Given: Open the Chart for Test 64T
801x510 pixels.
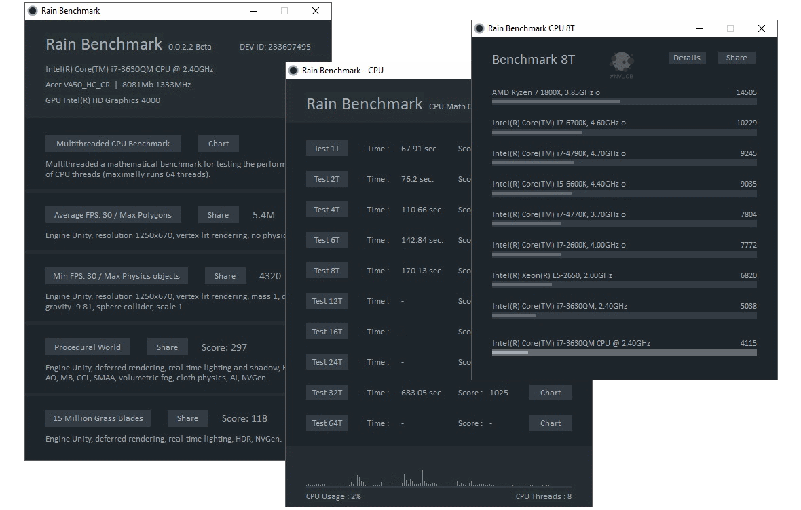Looking at the screenshot, I should (550, 423).
